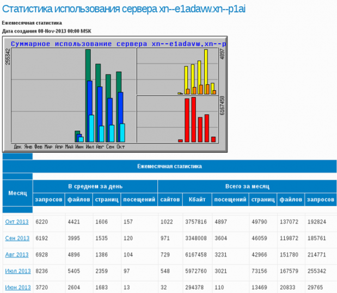Viewport: 337px width, 293px height.
Task: Open the Сен 2013 month link
Action: (x=16, y=238)
